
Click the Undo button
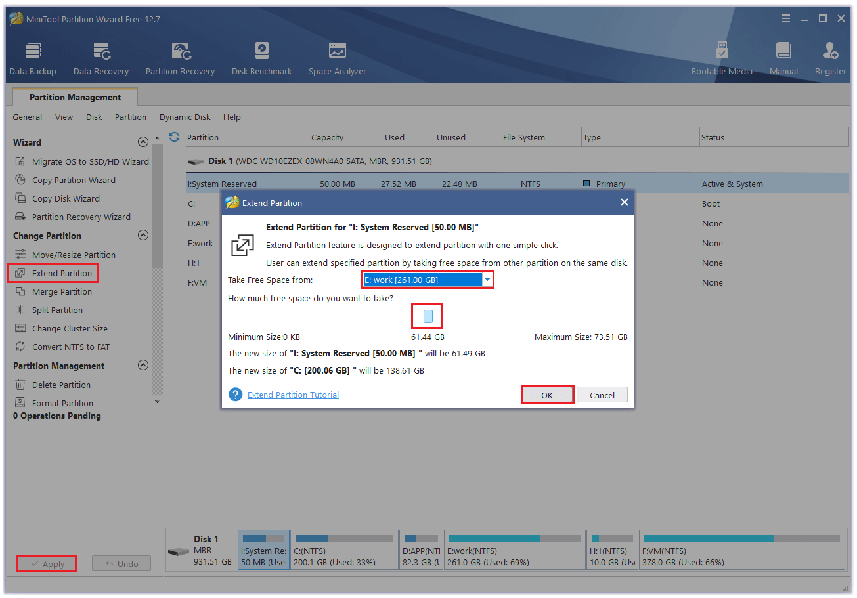[121, 564]
